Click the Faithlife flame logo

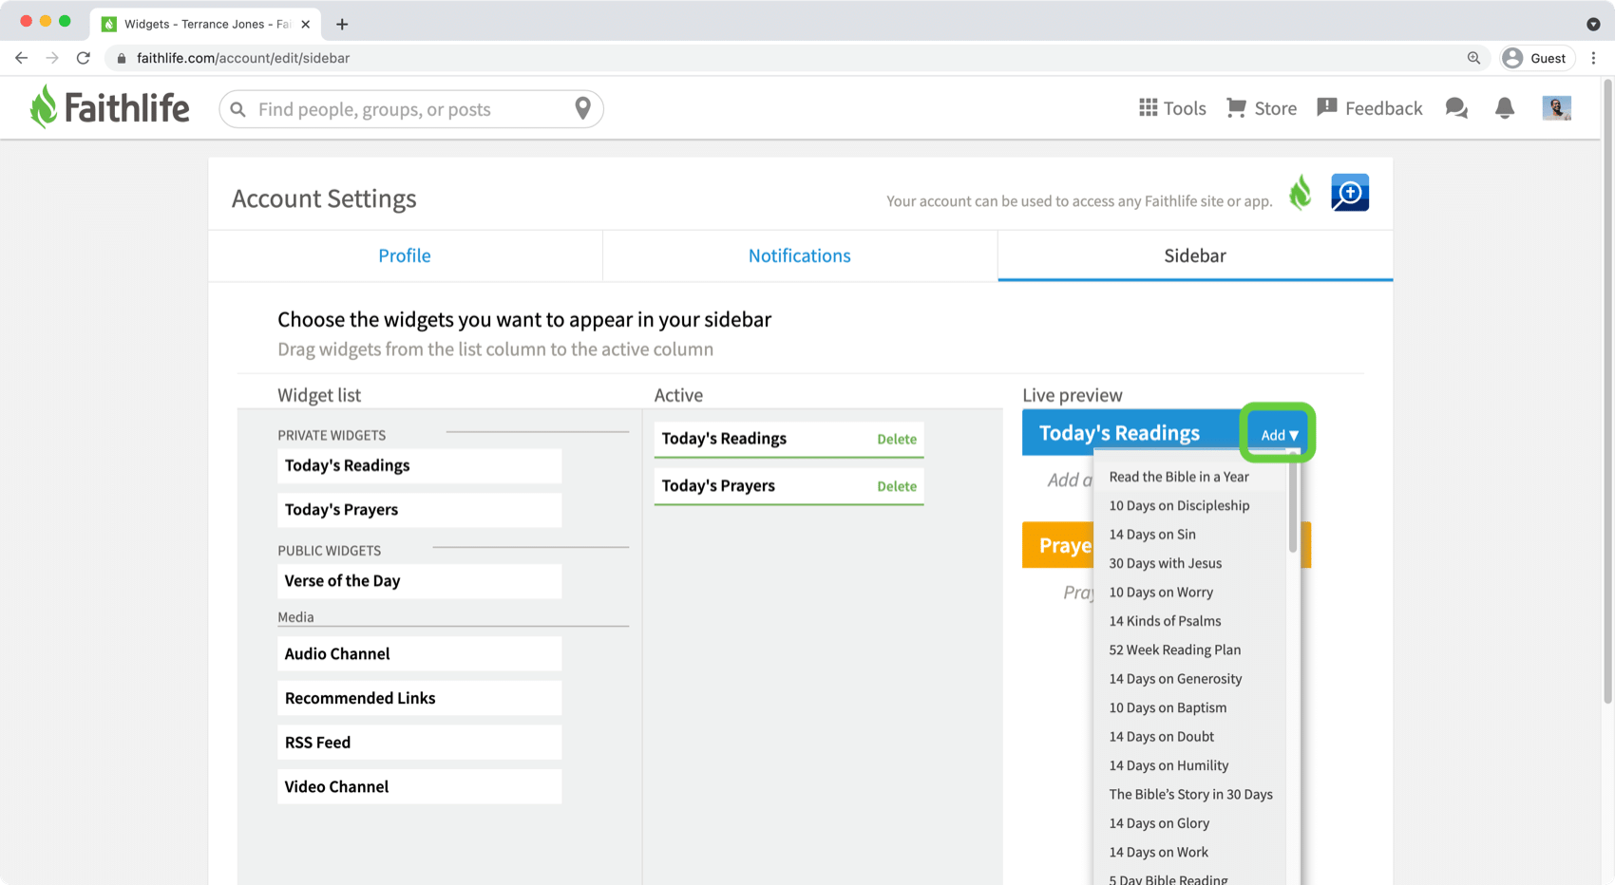[109, 107]
